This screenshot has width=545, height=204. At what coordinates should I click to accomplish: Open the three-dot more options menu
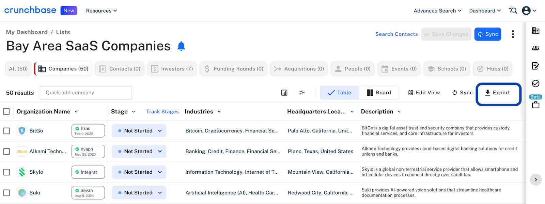513,34
